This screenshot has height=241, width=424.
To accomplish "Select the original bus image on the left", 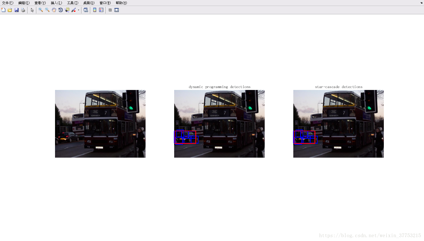I will click(x=100, y=124).
